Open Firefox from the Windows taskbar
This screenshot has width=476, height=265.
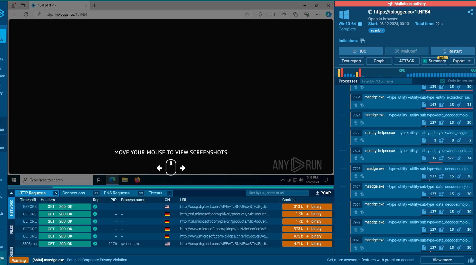point(137,180)
